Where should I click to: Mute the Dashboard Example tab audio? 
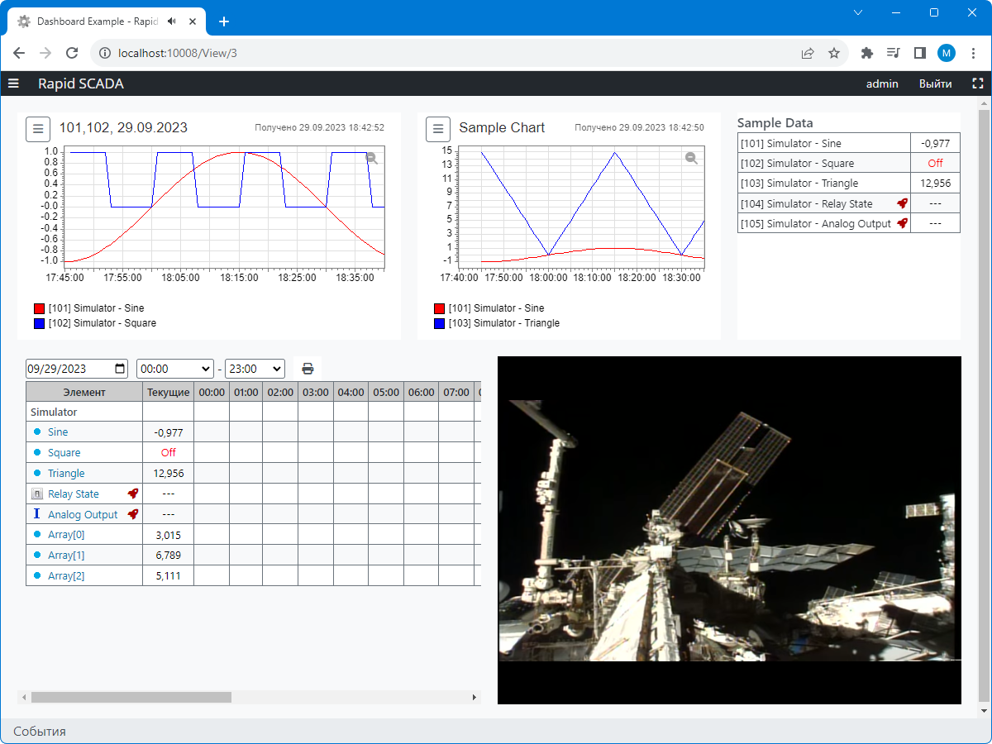pyautogui.click(x=171, y=21)
